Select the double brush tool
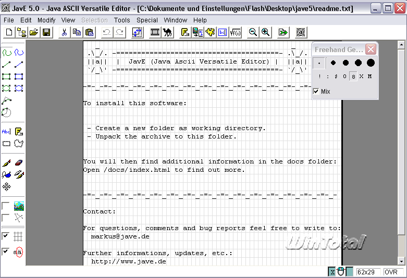The width and height of the screenshot is (407, 278). pyautogui.click(x=19, y=175)
